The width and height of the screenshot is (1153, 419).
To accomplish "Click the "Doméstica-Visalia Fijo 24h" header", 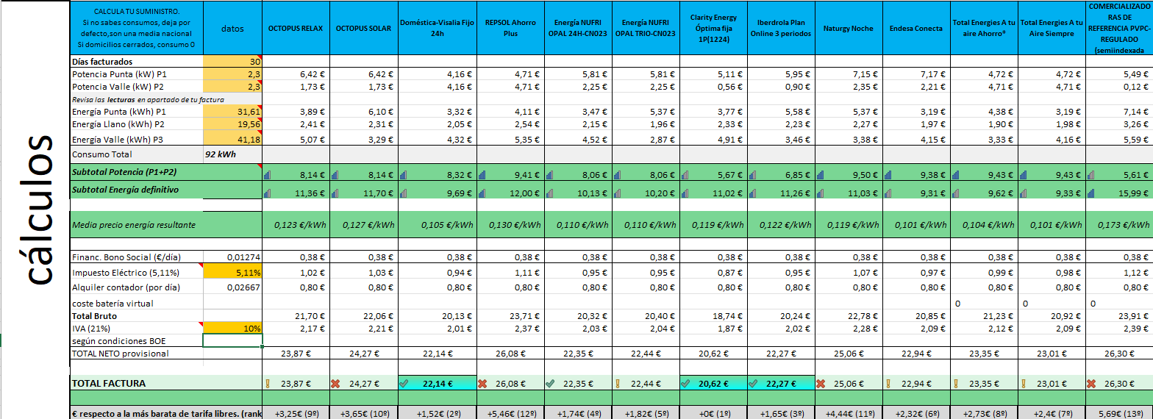I will point(437,28).
